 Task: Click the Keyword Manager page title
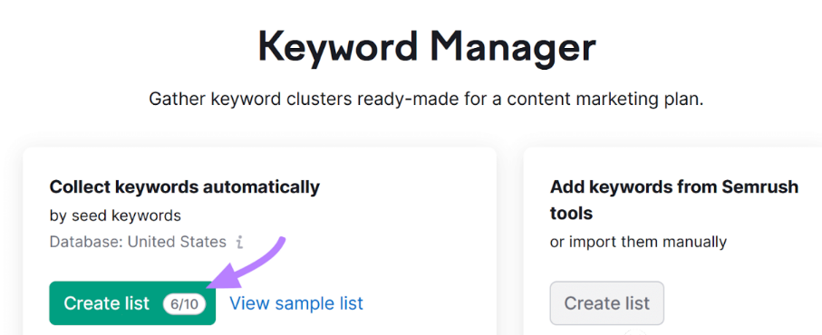pos(427,47)
